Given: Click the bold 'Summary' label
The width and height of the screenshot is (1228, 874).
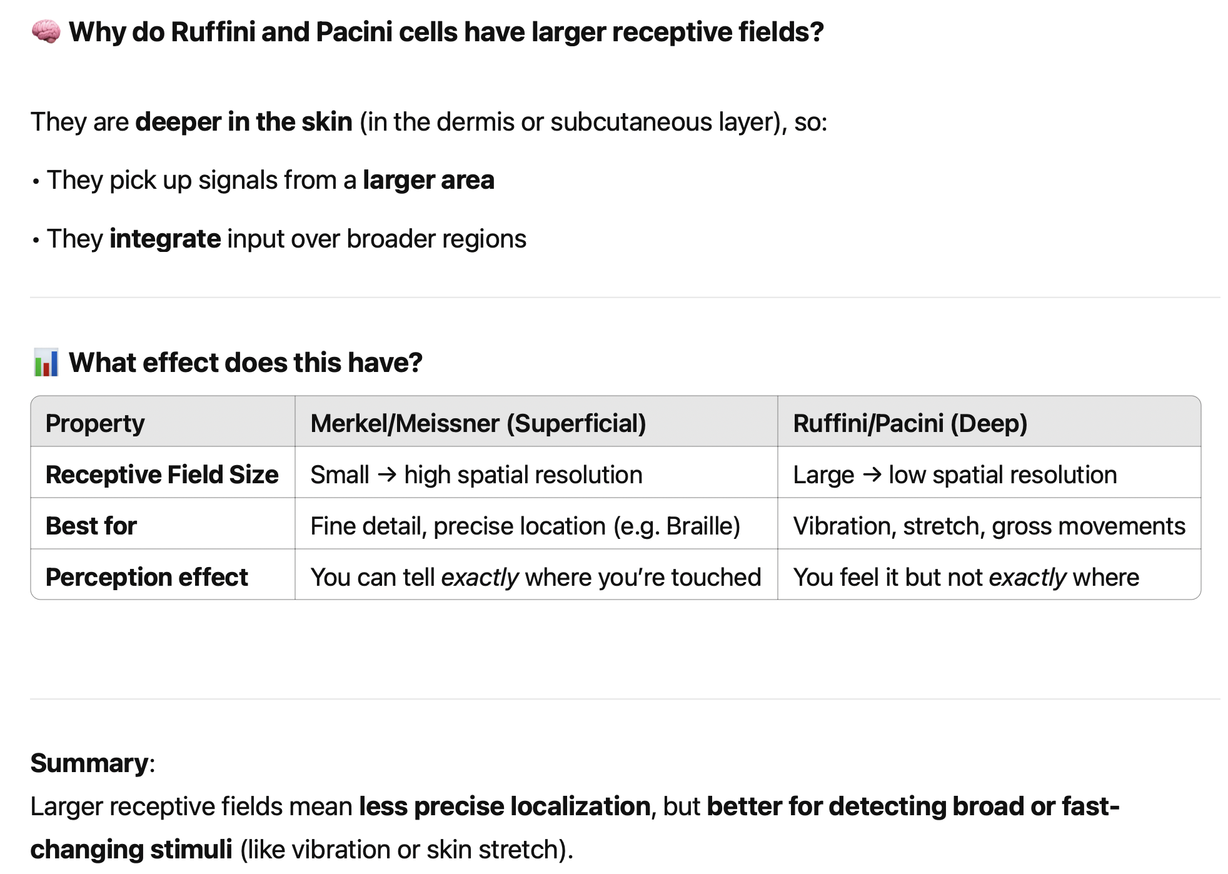Looking at the screenshot, I should pos(89,763).
